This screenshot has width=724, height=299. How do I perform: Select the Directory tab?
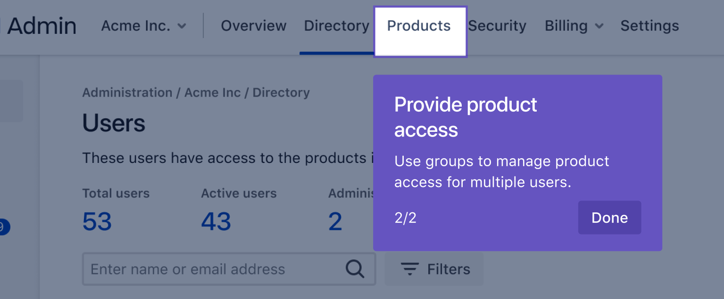pyautogui.click(x=336, y=26)
